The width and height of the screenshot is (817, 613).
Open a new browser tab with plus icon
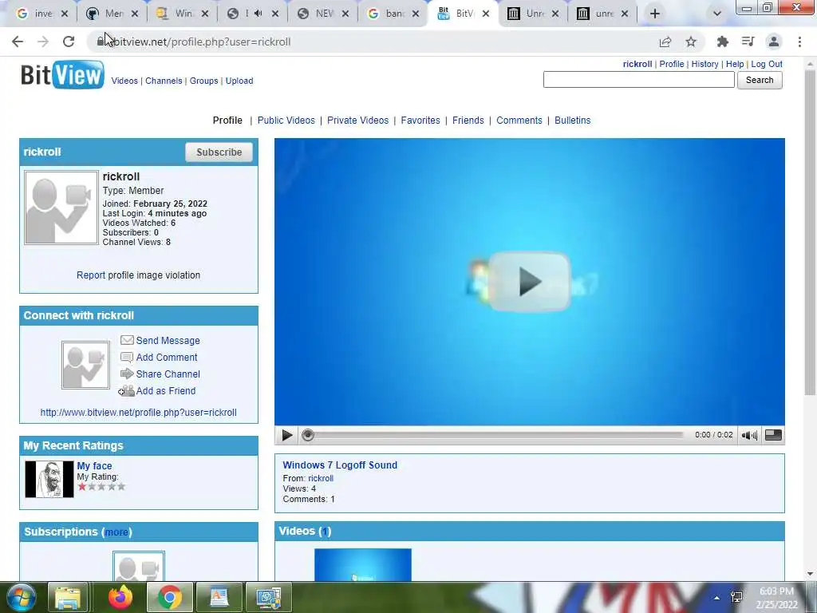coord(655,14)
